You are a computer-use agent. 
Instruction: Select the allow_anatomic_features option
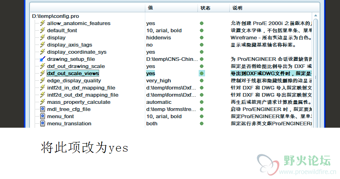79,23
